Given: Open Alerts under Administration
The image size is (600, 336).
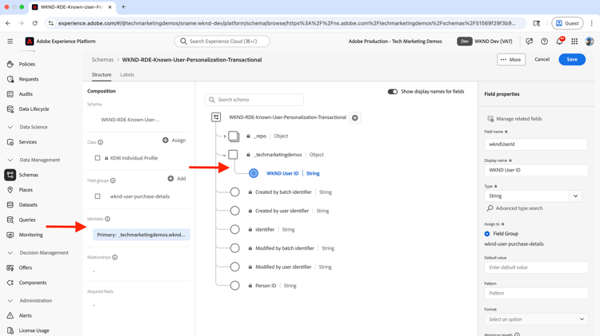Looking at the screenshot, I should (26, 315).
